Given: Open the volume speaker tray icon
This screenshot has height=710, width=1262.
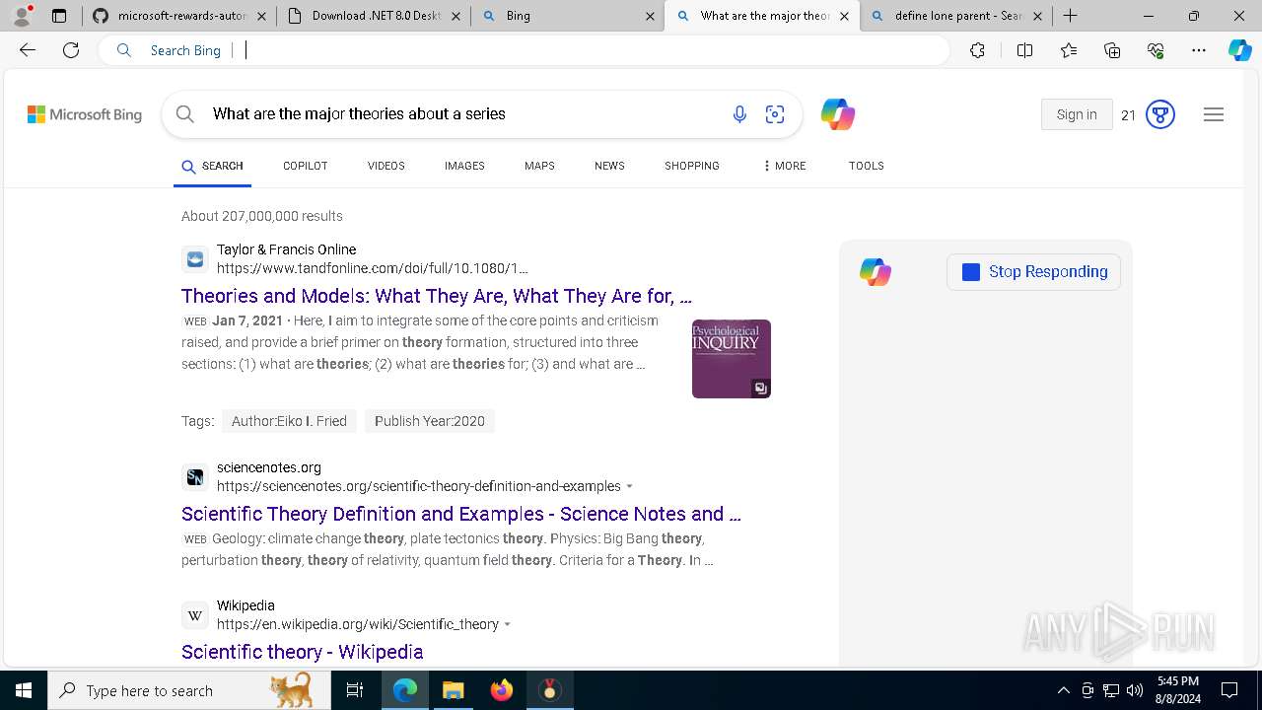Looking at the screenshot, I should click(x=1135, y=690).
